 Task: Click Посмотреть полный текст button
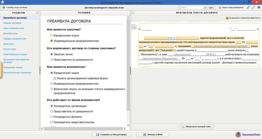[x=196, y=126]
